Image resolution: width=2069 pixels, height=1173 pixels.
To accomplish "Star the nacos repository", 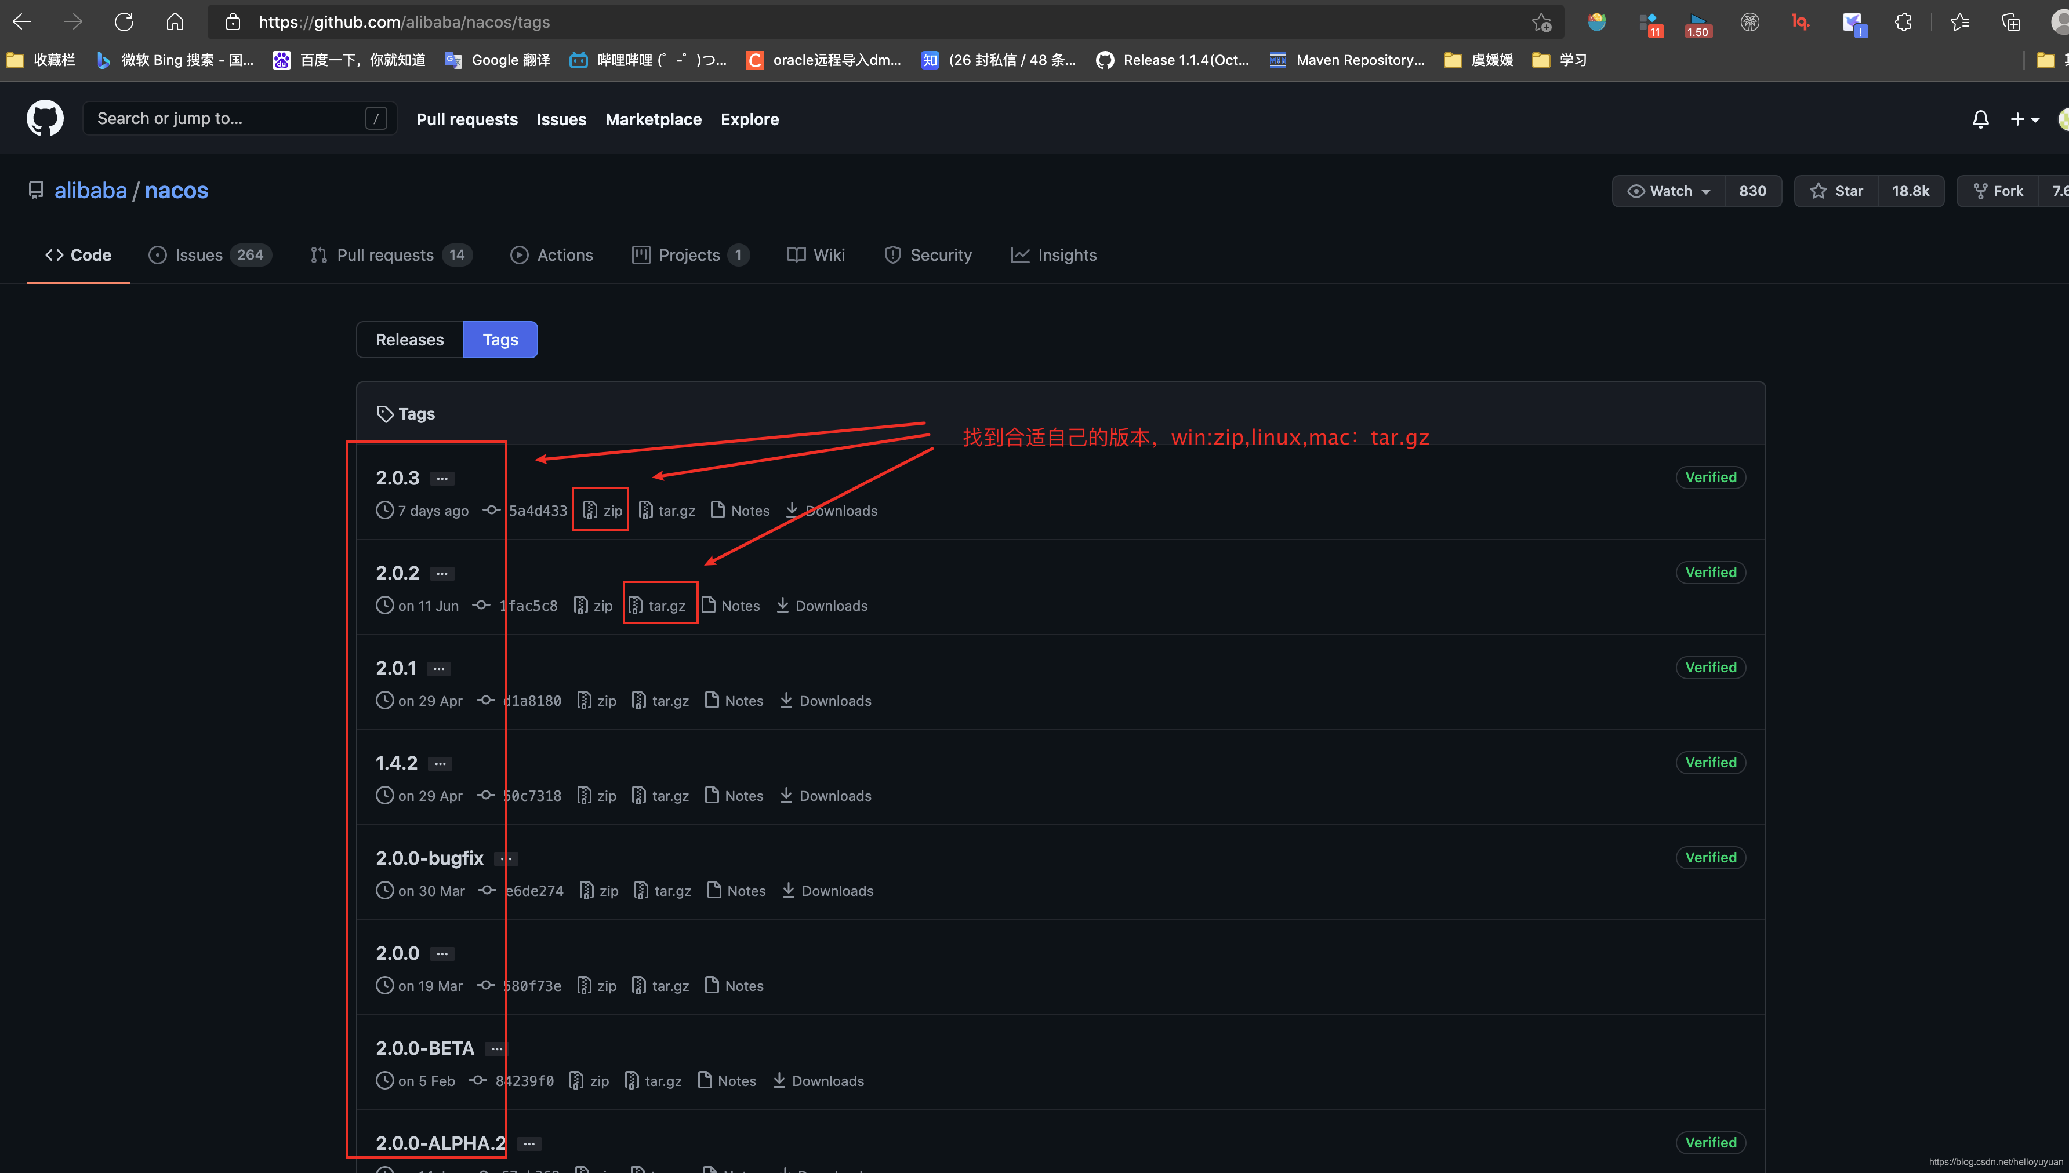I will [x=1836, y=191].
